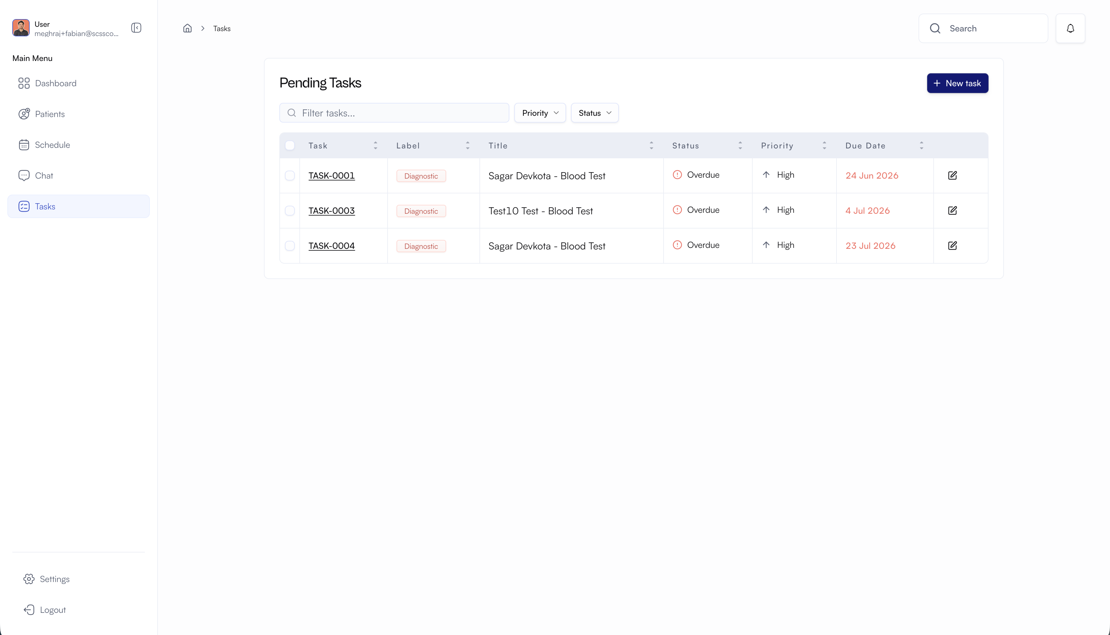This screenshot has width=1110, height=635.
Task: Open the Schedule menu item
Action: point(79,145)
